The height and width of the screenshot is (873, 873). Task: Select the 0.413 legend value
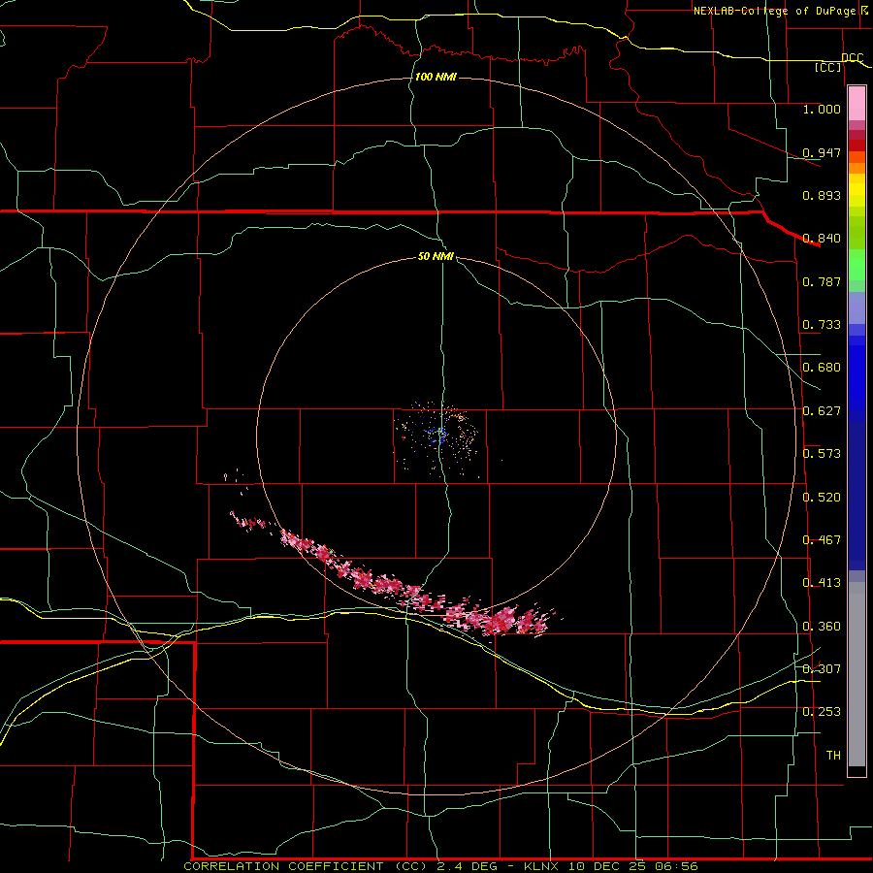point(822,583)
